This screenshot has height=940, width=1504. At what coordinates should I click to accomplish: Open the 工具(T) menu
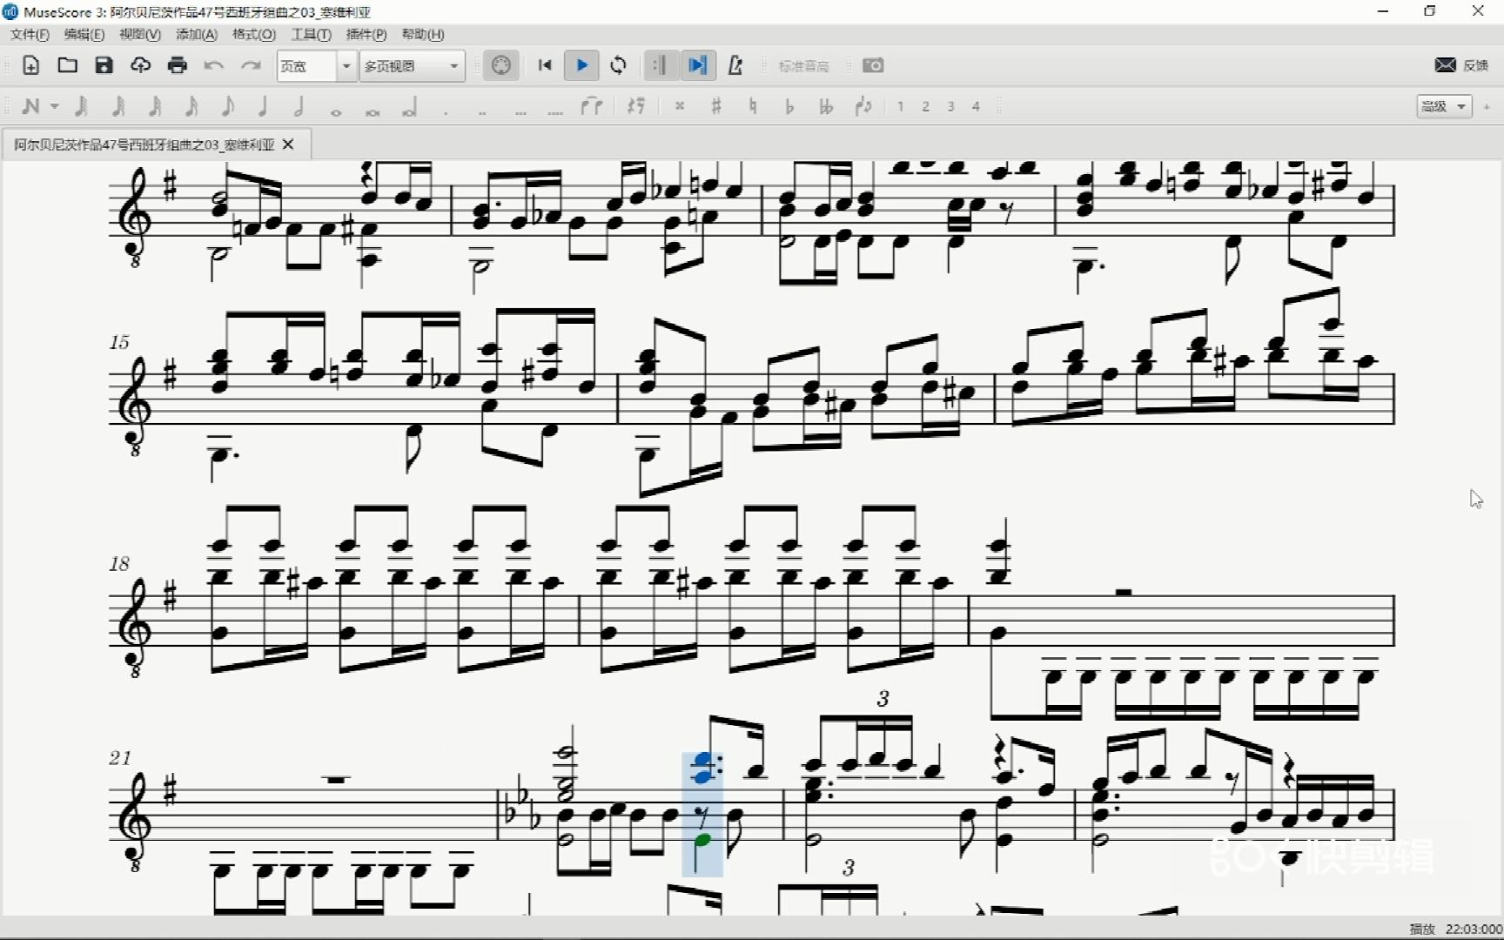[x=312, y=34]
